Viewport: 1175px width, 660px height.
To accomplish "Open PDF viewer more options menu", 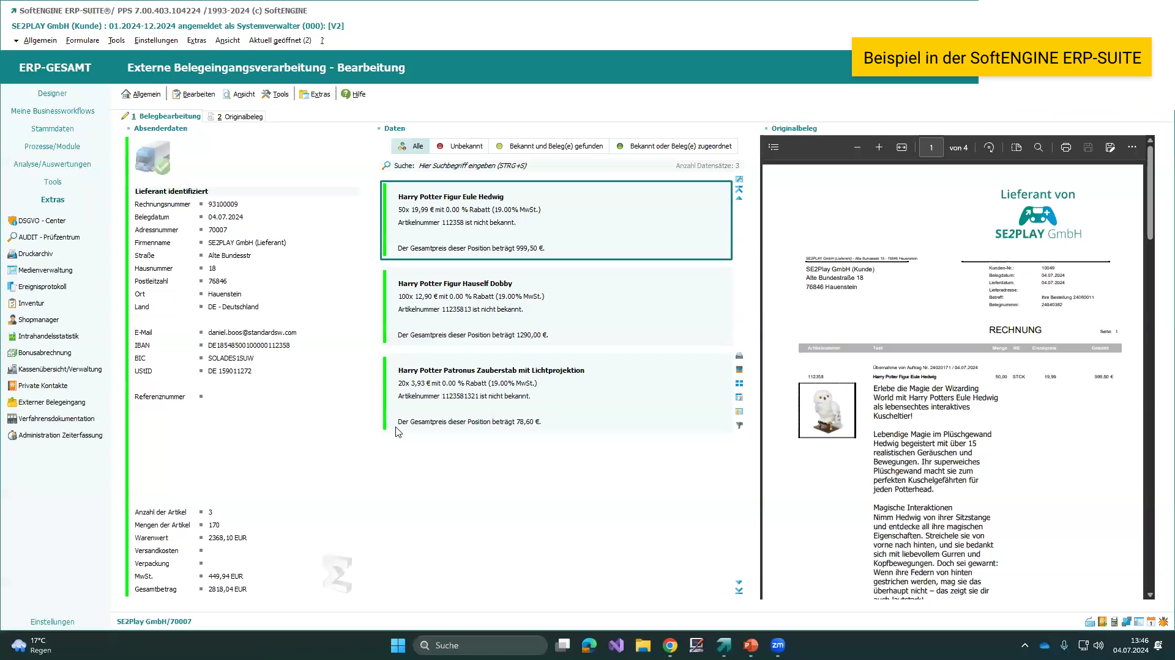I will (1132, 147).
